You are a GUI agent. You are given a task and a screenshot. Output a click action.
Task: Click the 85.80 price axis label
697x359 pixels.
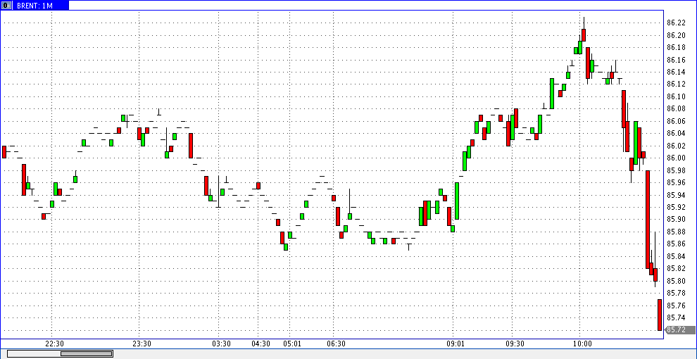tap(676, 281)
